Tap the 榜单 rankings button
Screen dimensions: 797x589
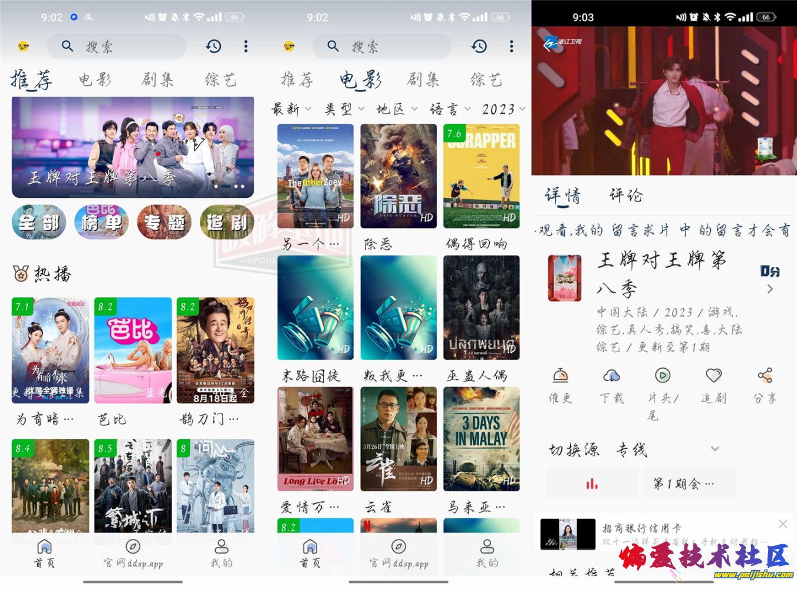click(x=101, y=222)
